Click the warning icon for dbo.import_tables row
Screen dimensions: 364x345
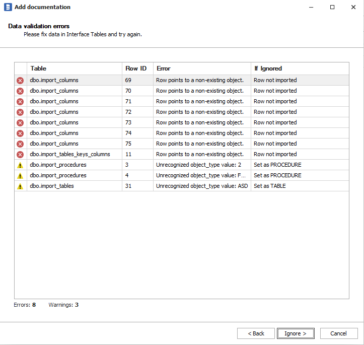pos(20,186)
